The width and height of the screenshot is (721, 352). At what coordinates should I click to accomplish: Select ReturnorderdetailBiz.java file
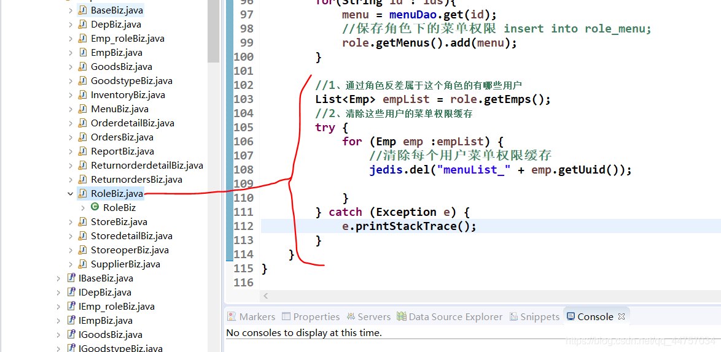tap(147, 166)
